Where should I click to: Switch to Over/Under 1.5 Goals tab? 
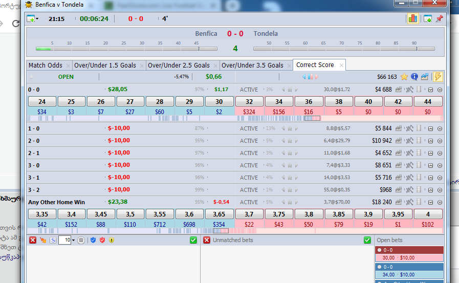(x=105, y=66)
